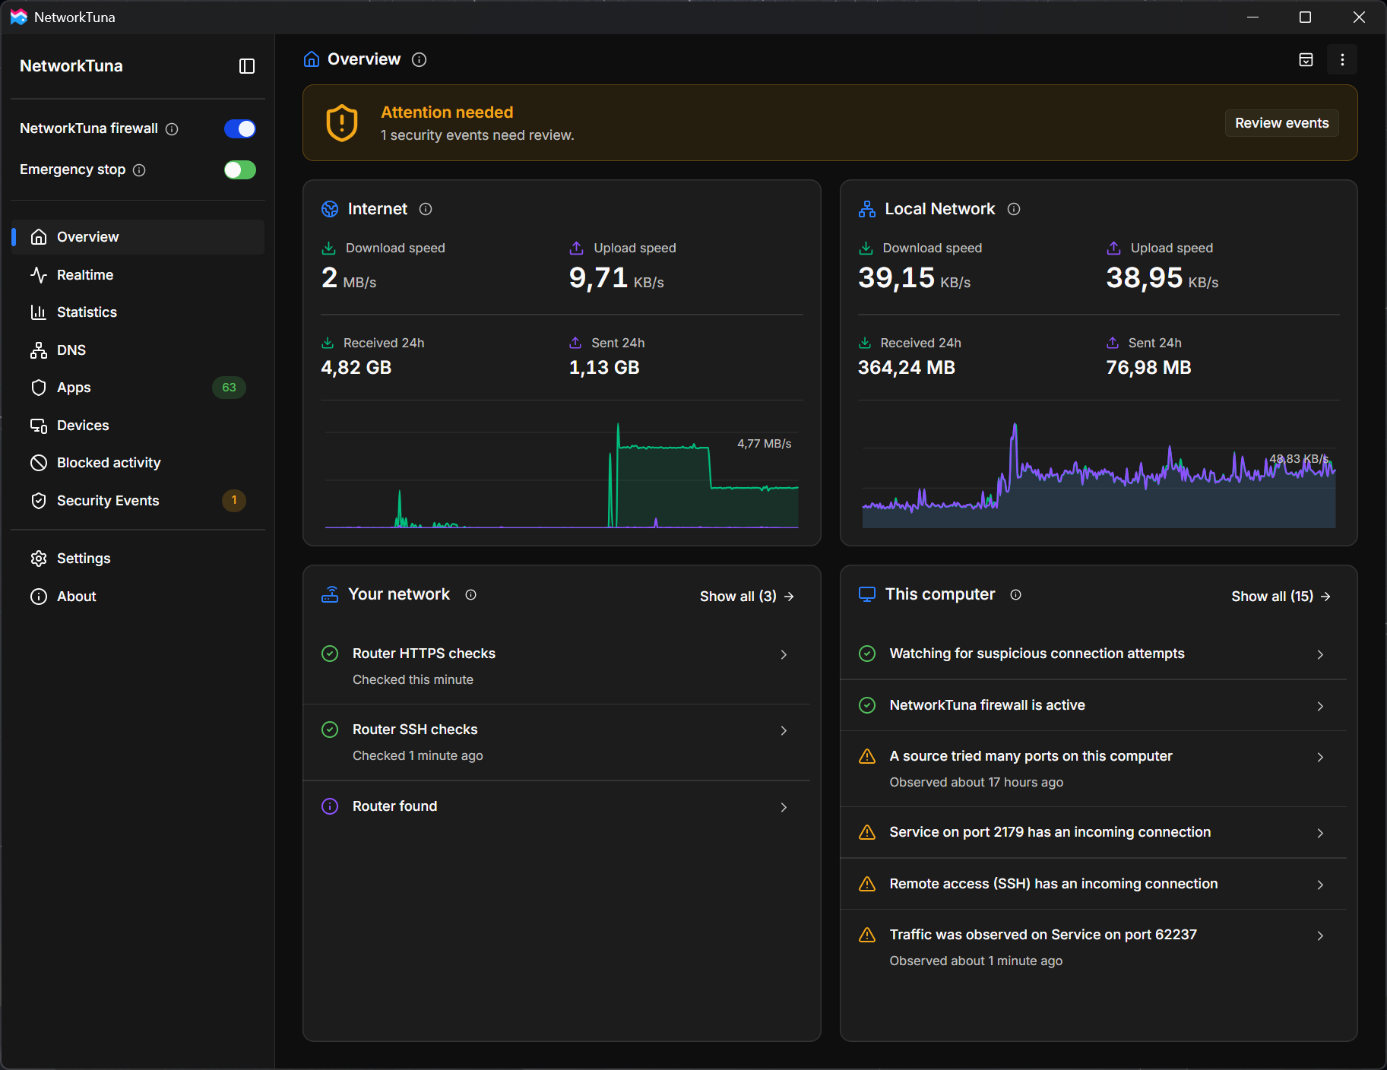Collapse the sidebar with panel icon
This screenshot has height=1070, width=1387.
click(x=247, y=66)
